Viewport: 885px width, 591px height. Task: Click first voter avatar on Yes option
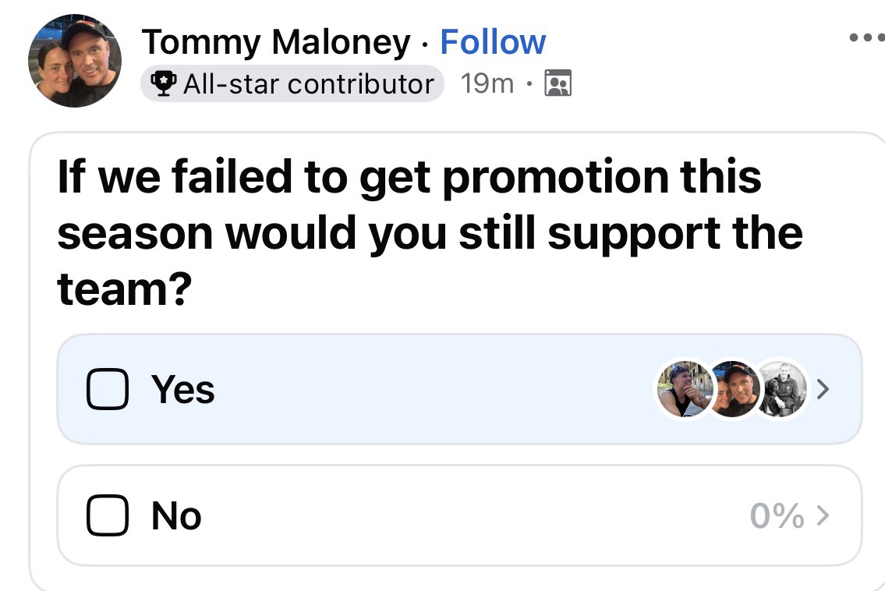(x=683, y=389)
